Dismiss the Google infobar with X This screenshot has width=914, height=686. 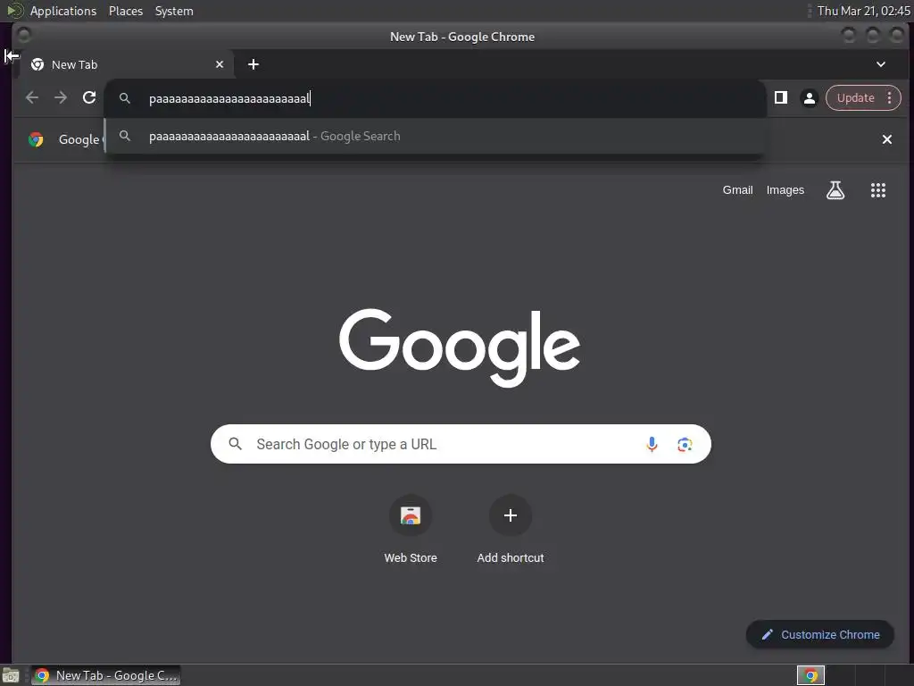click(886, 139)
